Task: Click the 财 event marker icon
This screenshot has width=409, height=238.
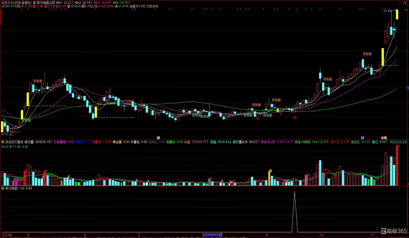Action: 363,138
